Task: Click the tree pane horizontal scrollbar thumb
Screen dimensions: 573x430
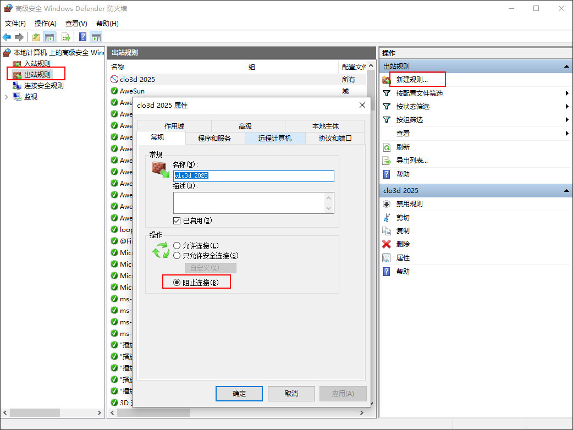Action: tap(35, 412)
